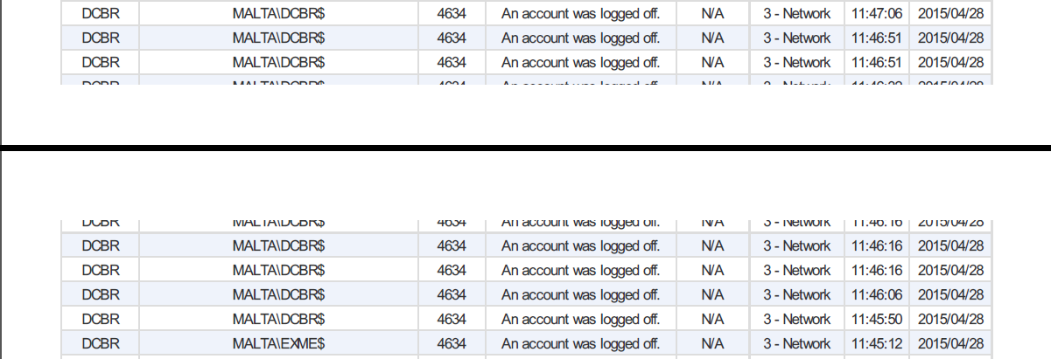Select logged off message in the 11:45:12 row

point(580,343)
